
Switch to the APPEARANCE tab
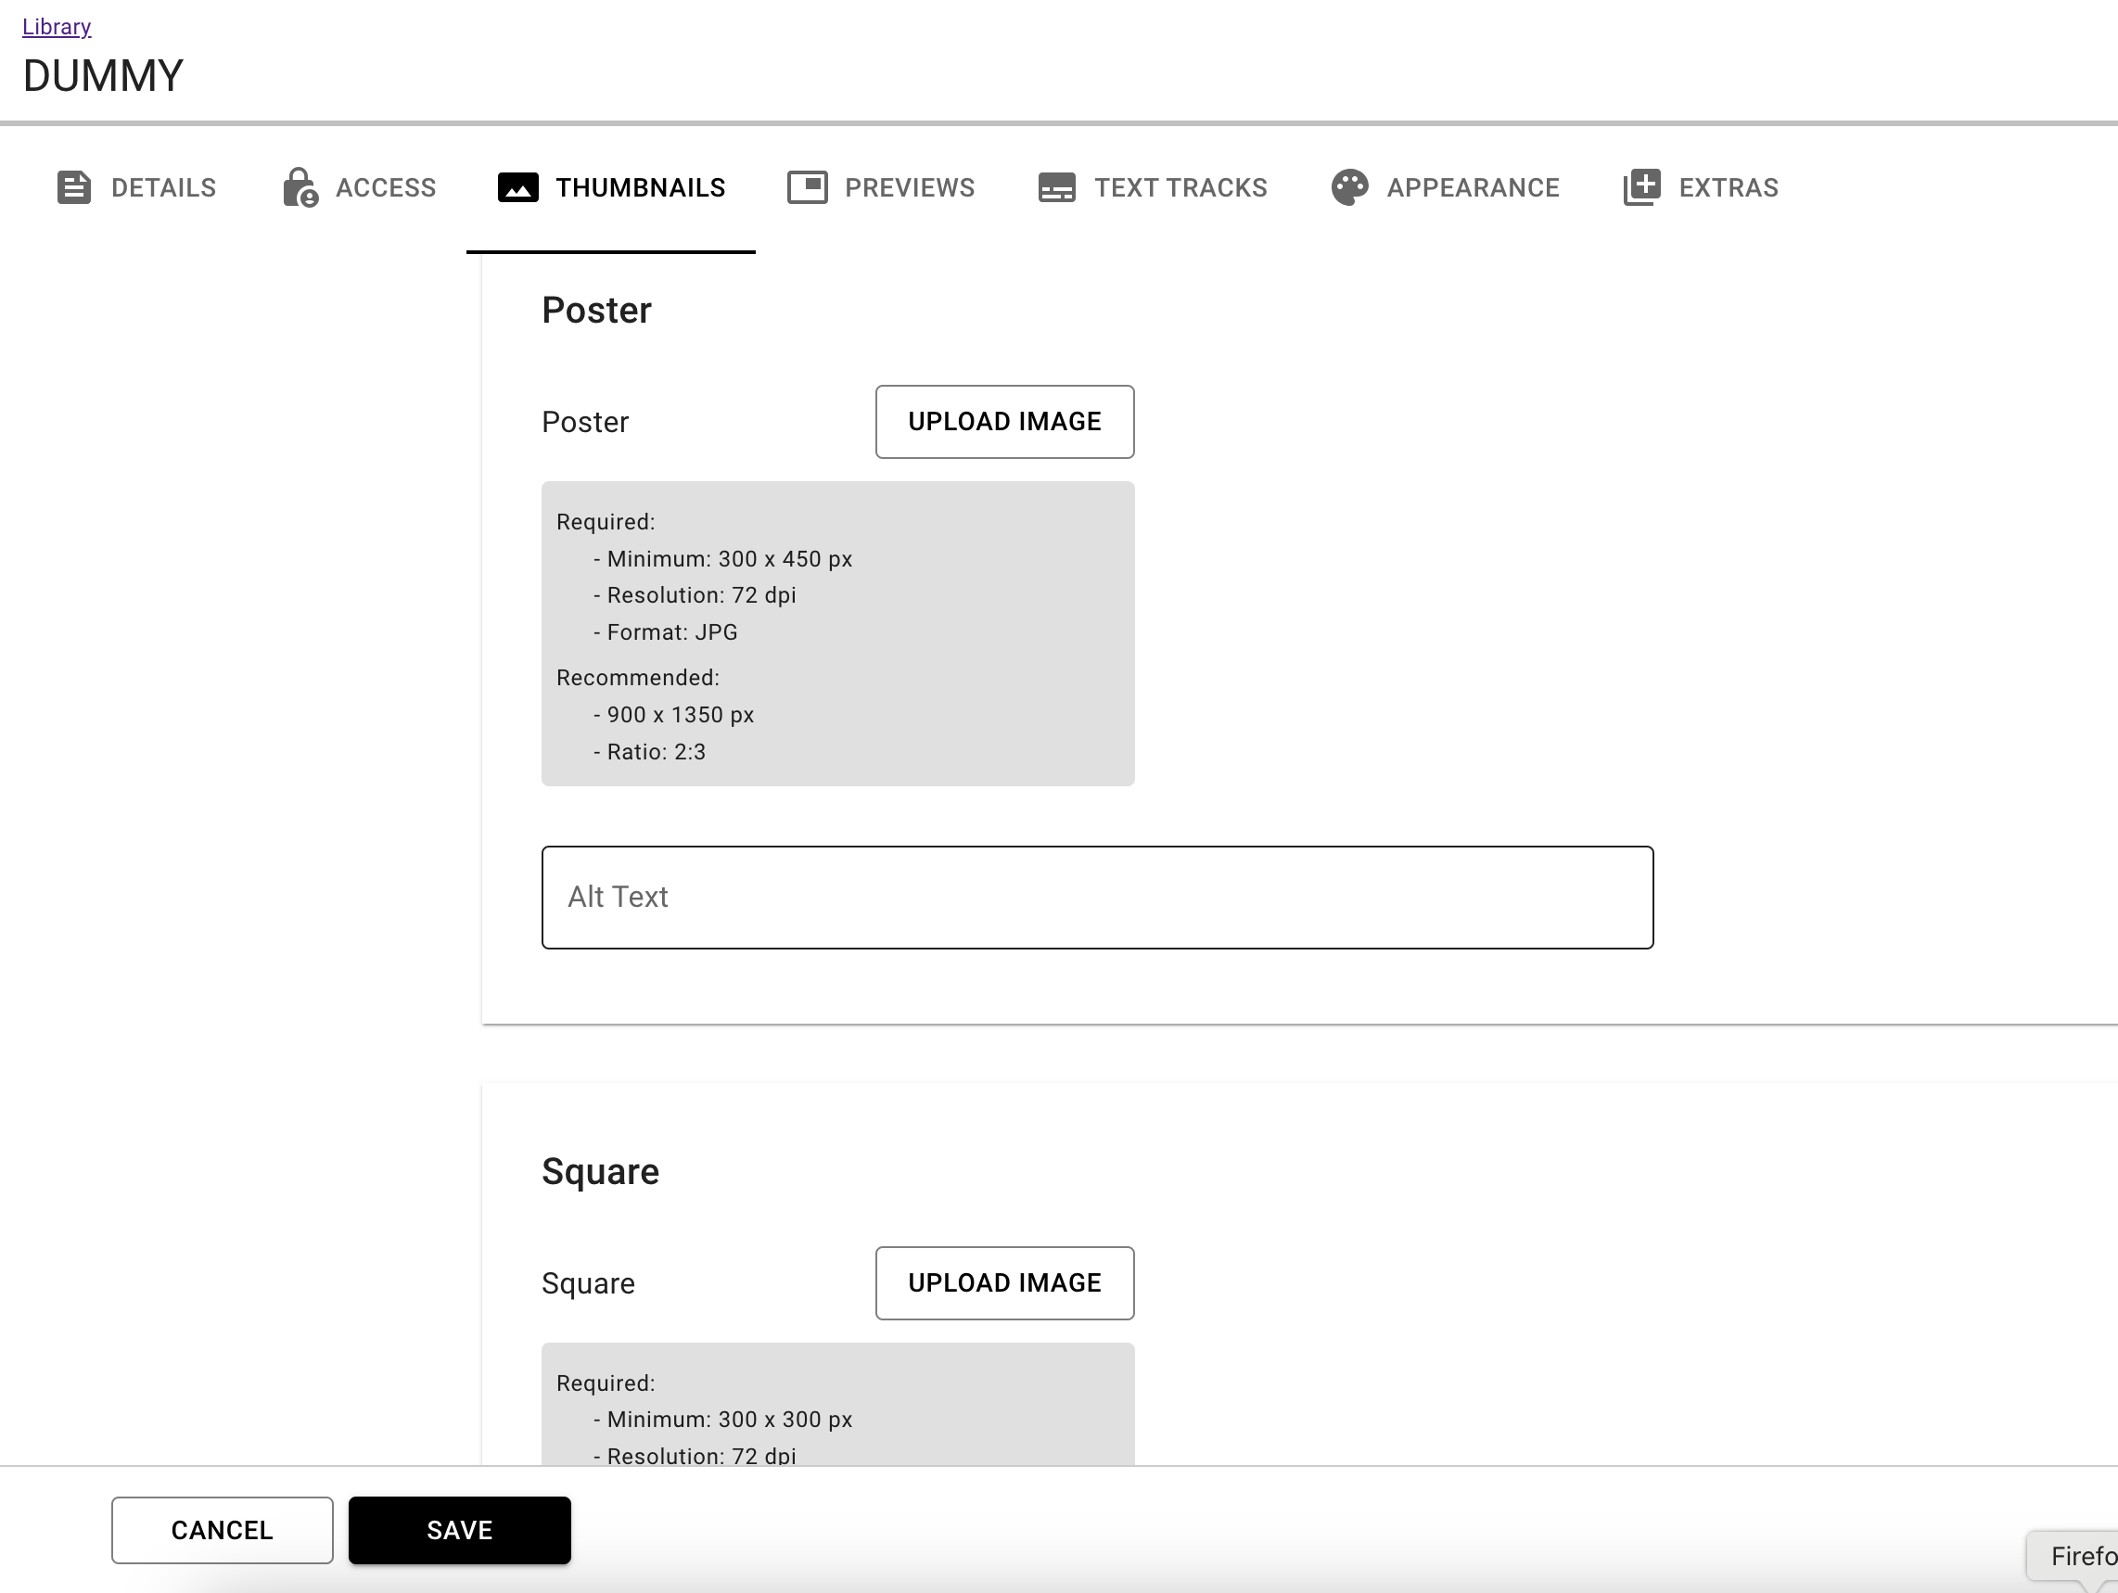coord(1445,187)
